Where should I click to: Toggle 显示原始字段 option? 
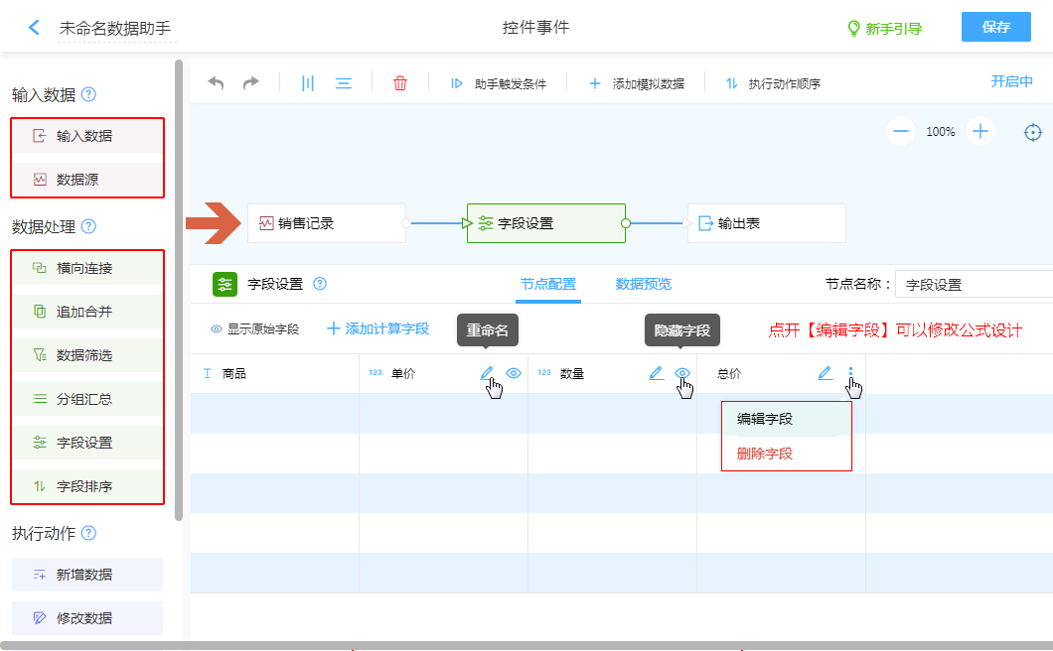click(254, 328)
